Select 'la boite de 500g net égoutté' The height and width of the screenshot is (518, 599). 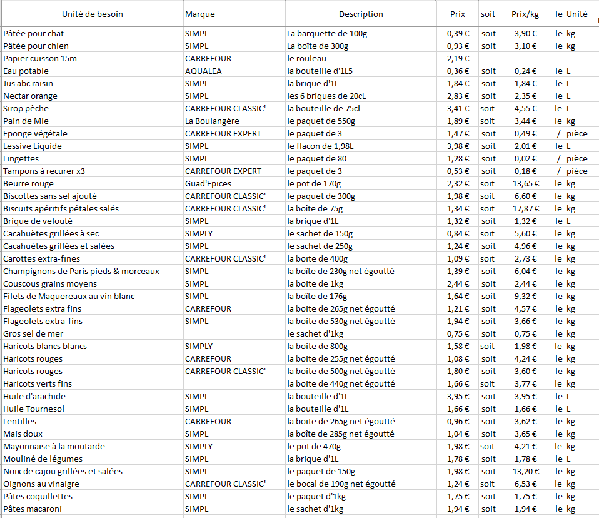coord(361,372)
